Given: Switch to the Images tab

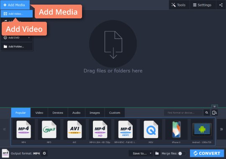Looking at the screenshot, I should pyautogui.click(x=95, y=113).
